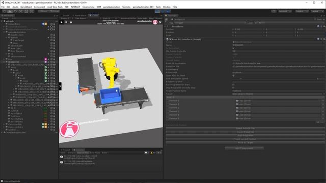Toggle the Robo DK Interface script enabled checkbox
This screenshot has width=326, height=183.
pyautogui.click(x=170, y=39)
